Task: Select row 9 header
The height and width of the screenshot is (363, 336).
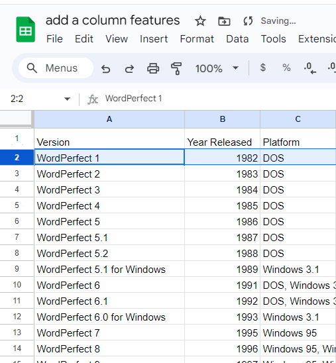Action: click(17, 269)
